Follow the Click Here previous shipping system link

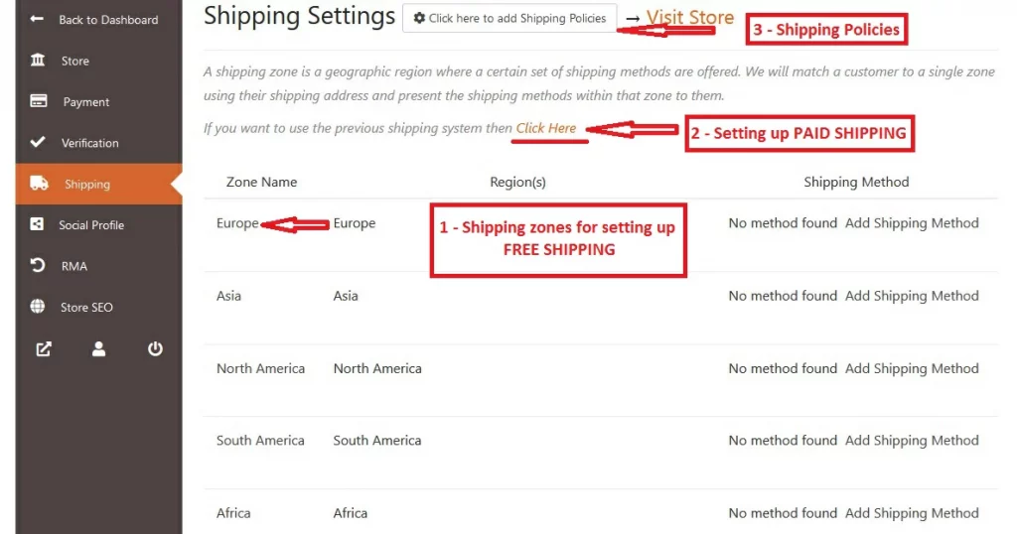(x=546, y=128)
